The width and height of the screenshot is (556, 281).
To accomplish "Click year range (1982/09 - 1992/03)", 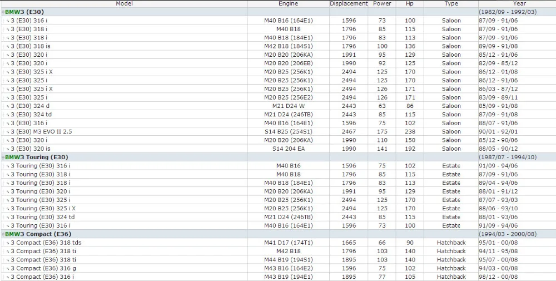I will [508, 12].
